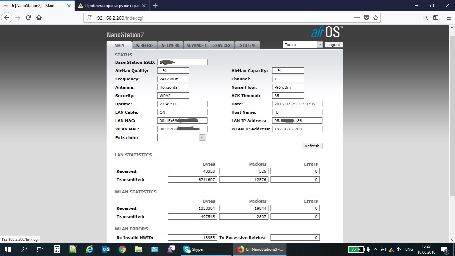Click the LAN STATISTICS heading
Image resolution: width=455 pixels, height=256 pixels.
[x=133, y=155]
